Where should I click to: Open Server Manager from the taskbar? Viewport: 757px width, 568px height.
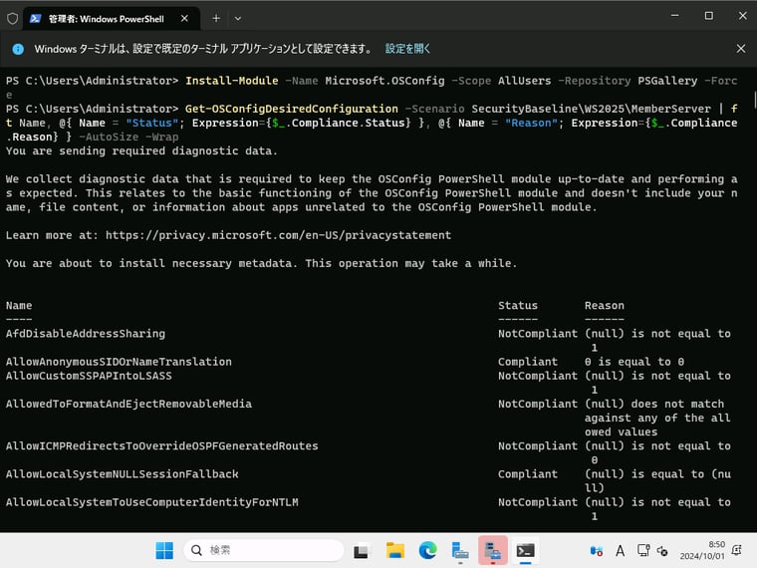pos(460,551)
